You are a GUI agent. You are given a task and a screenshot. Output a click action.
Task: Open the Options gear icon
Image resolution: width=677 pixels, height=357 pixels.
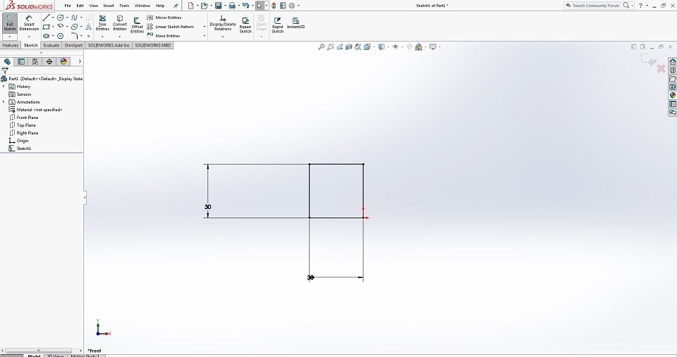[x=292, y=6]
